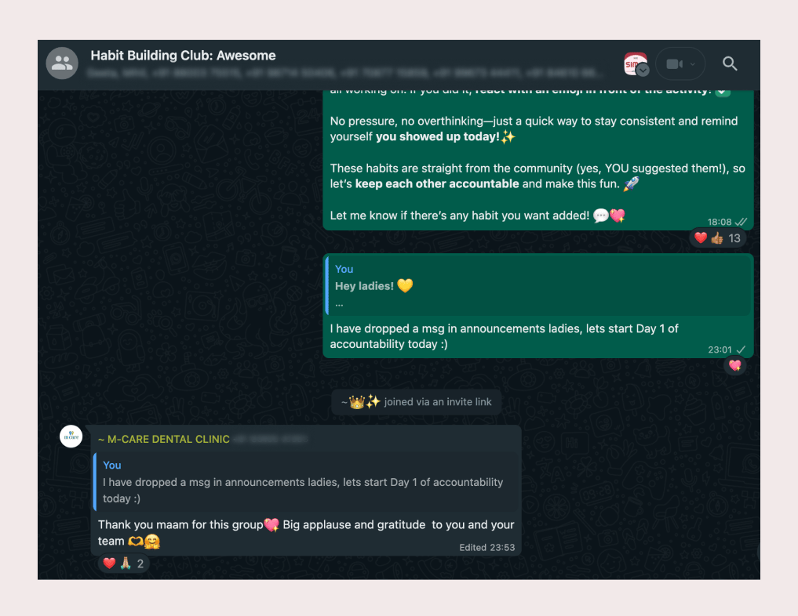Image resolution: width=798 pixels, height=616 pixels.
Task: Open the SIM profile icon in header
Action: coord(635,63)
